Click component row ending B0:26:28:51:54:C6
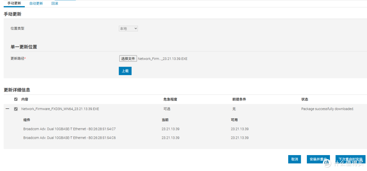 click(70, 138)
